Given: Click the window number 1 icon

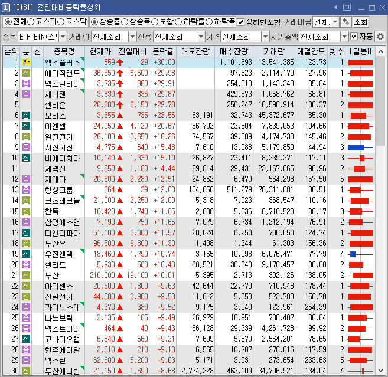Looking at the screenshot, I should [6, 8].
